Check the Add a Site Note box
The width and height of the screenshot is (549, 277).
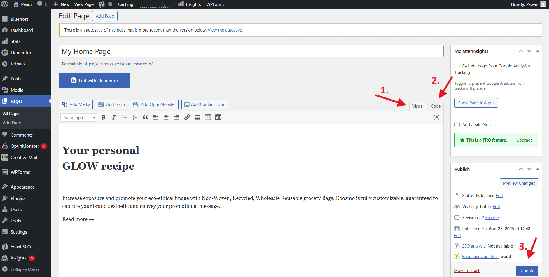click(x=457, y=124)
